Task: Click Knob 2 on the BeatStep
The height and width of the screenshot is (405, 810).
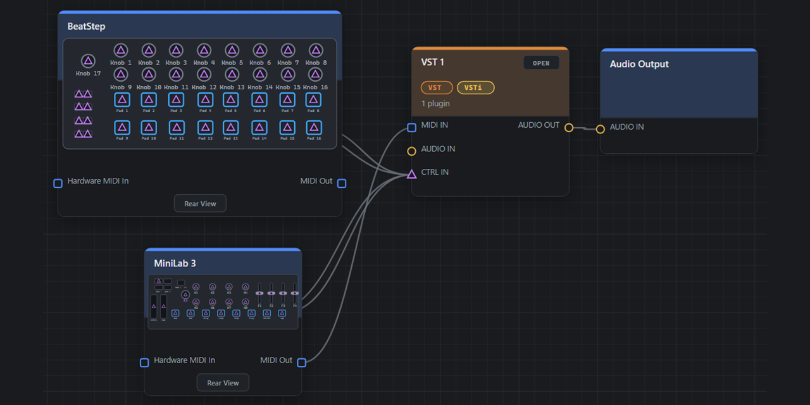Action: [x=149, y=51]
